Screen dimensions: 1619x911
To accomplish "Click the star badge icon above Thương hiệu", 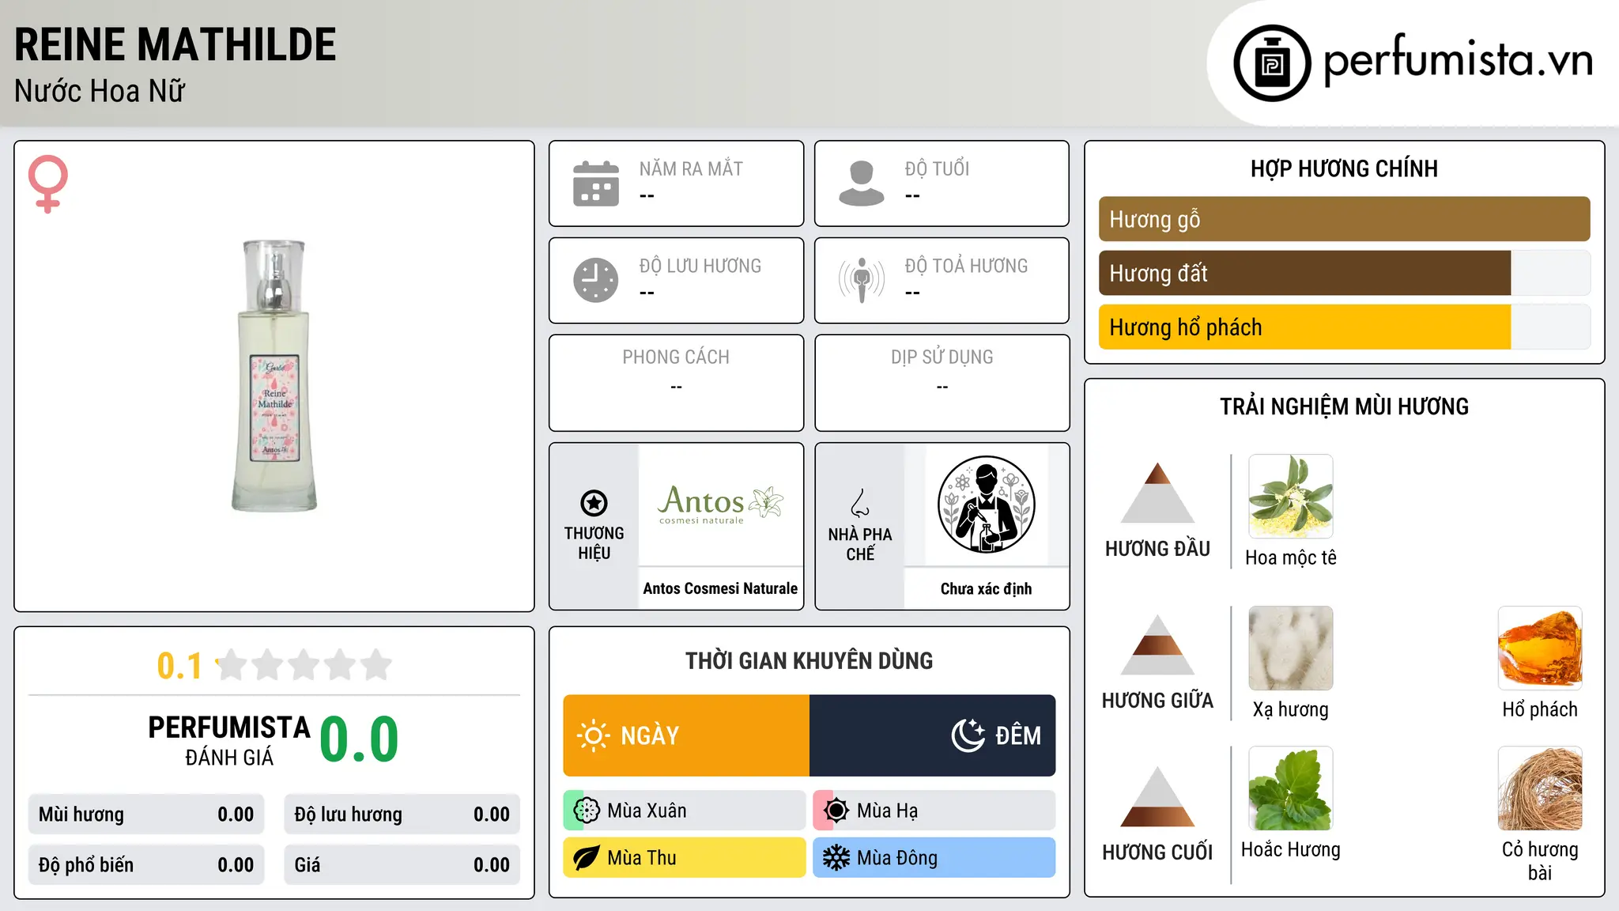I will coord(594,503).
